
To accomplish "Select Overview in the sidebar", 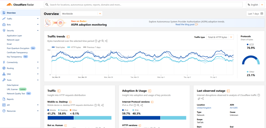I will point(20,13).
